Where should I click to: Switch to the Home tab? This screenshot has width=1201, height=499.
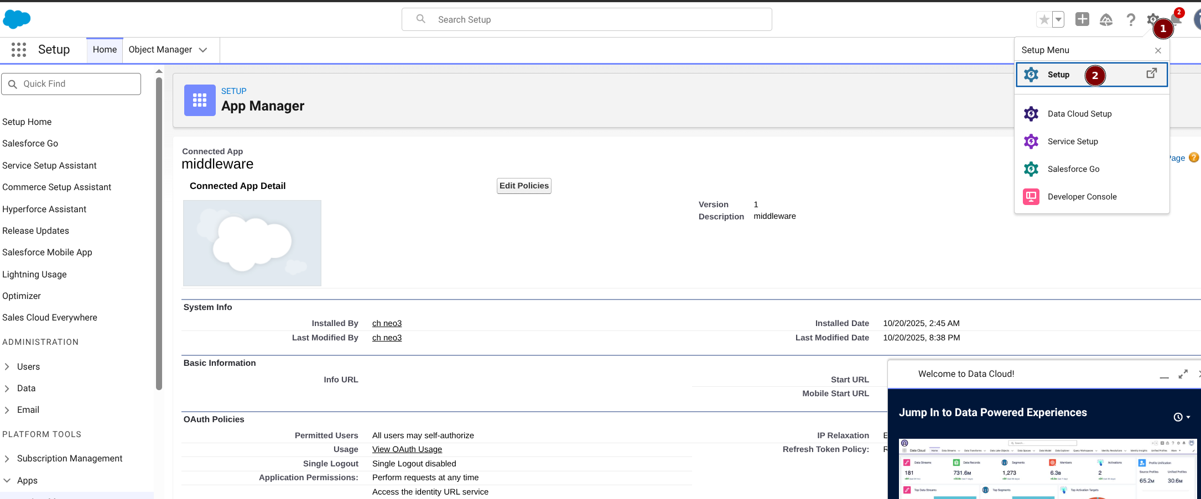click(x=105, y=50)
